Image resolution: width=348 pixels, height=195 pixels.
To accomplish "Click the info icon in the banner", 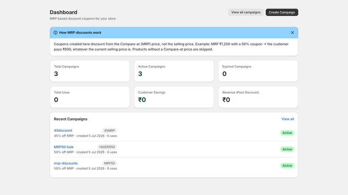I will 56,33.
